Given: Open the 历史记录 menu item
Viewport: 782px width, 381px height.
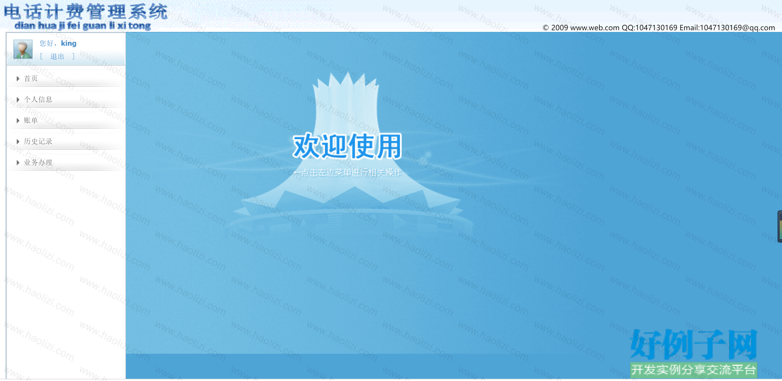Looking at the screenshot, I should pos(38,141).
